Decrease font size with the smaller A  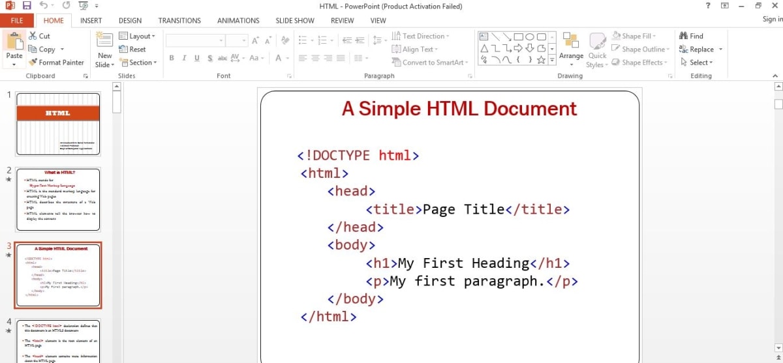269,40
